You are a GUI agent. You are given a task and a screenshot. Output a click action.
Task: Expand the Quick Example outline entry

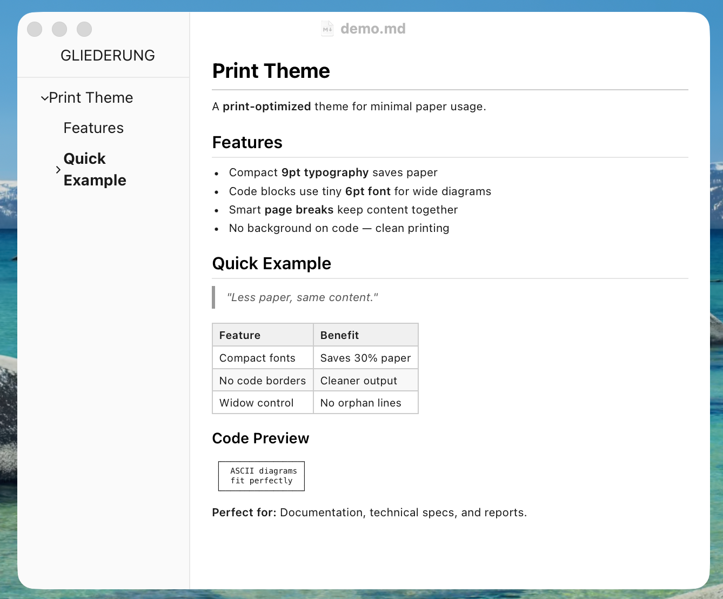(58, 169)
